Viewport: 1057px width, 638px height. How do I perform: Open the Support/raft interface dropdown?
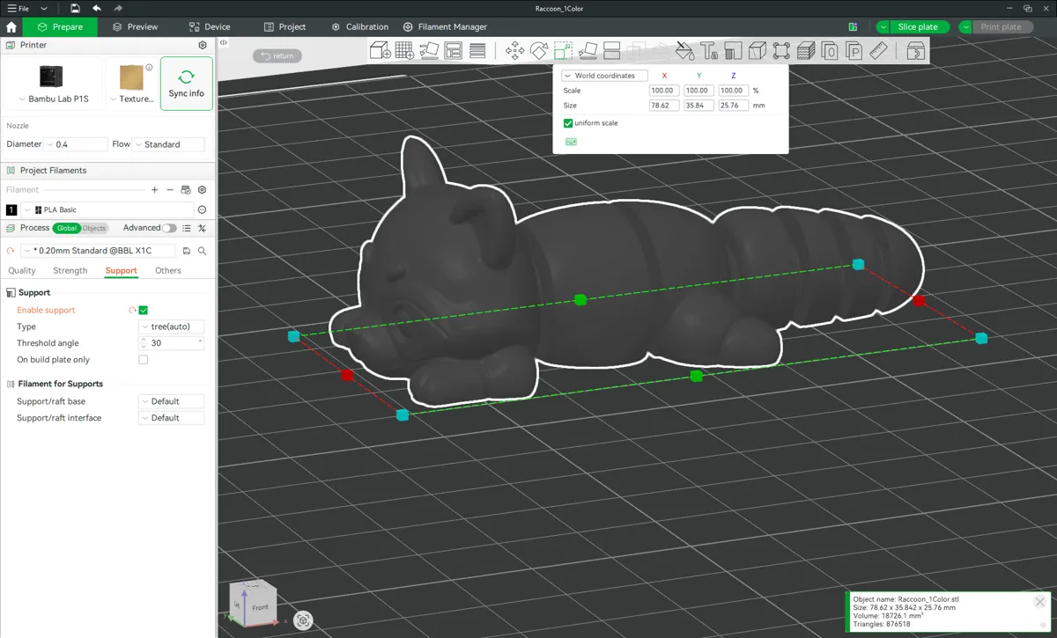tap(172, 418)
